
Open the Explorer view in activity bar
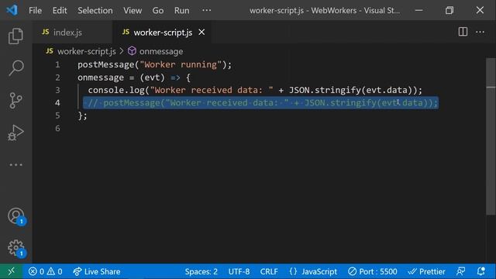[x=15, y=36]
